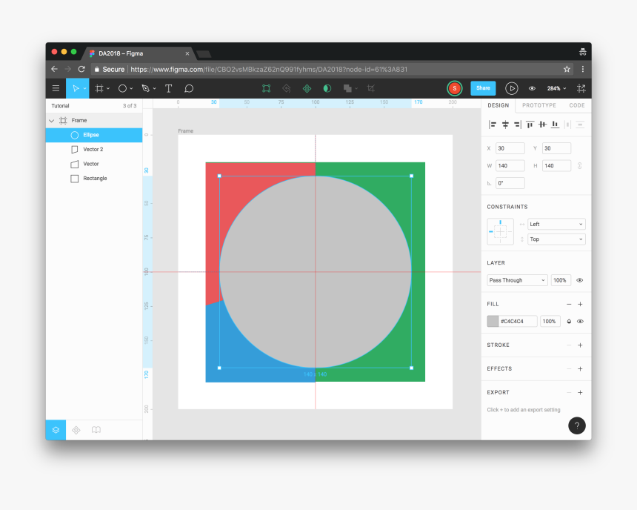
Task: Toggle Fill visibility with the eye icon
Action: (580, 321)
